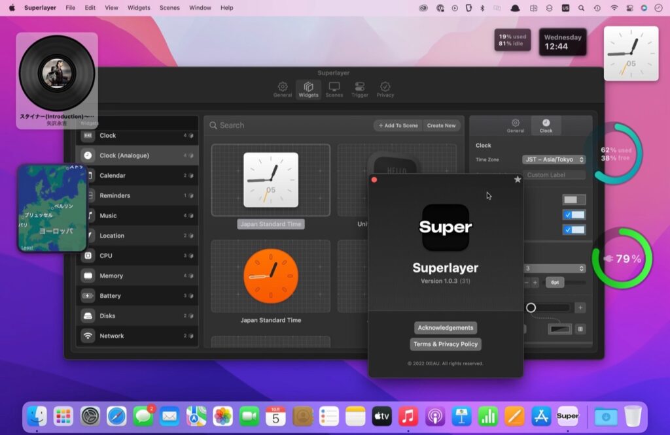This screenshot has height=435, width=670.
Task: Open Terms & Privacy Policy
Action: [446, 344]
